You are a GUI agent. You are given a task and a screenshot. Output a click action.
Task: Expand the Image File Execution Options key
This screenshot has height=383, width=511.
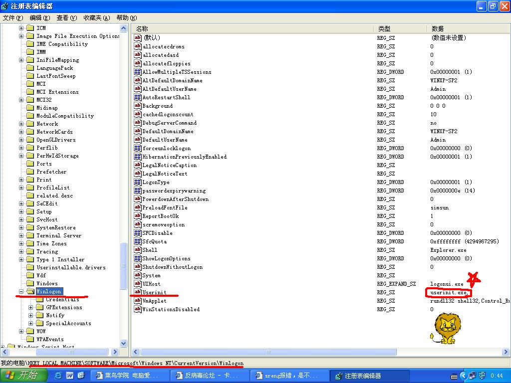pyautogui.click(x=21, y=36)
